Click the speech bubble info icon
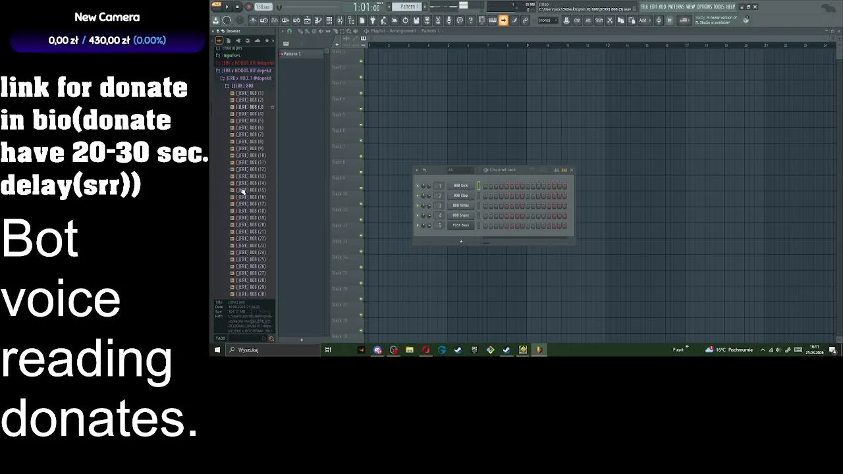The image size is (843, 474). pyautogui.click(x=460, y=20)
